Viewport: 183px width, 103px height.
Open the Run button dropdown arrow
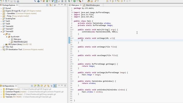pos(77,1)
